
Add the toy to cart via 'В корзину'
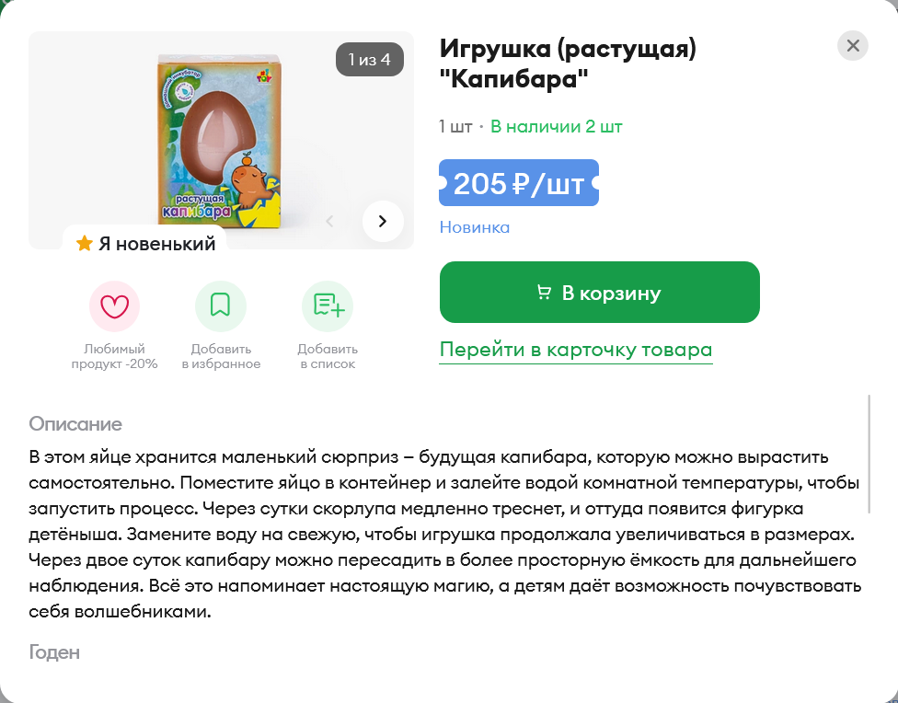pos(600,293)
